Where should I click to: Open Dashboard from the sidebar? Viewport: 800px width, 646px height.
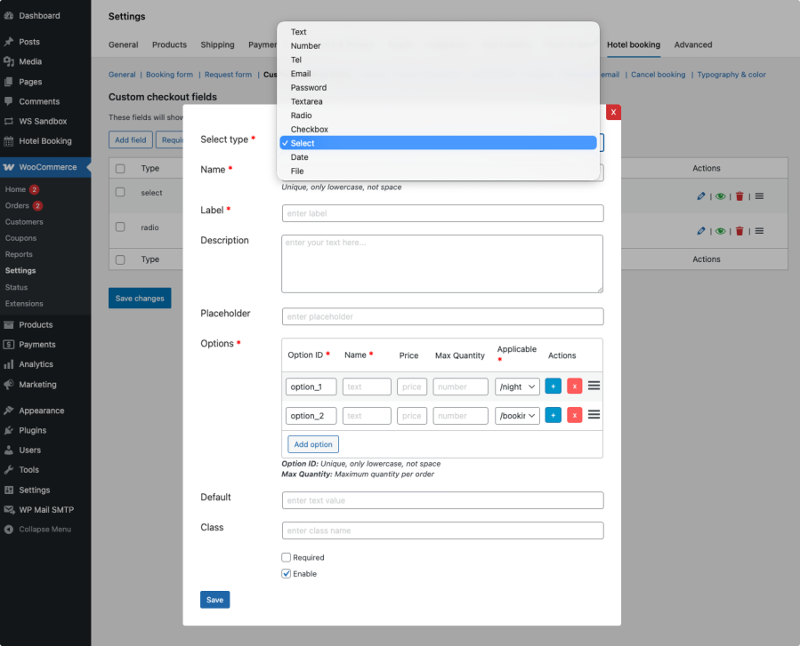[x=39, y=16]
